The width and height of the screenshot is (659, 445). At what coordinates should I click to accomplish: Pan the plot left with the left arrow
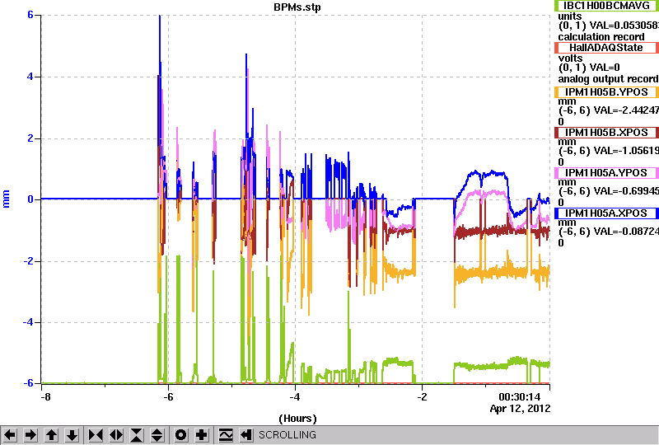tap(10, 435)
